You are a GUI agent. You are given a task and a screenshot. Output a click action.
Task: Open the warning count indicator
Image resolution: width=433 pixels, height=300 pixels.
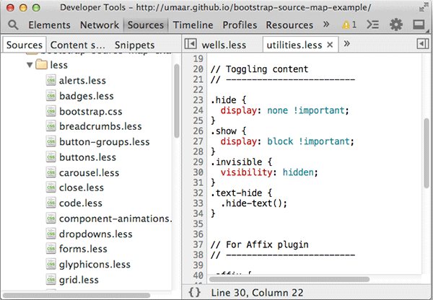[x=349, y=25]
